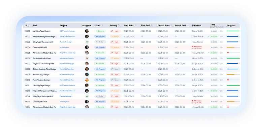Sort by the Priority column sort icon

(119, 26)
